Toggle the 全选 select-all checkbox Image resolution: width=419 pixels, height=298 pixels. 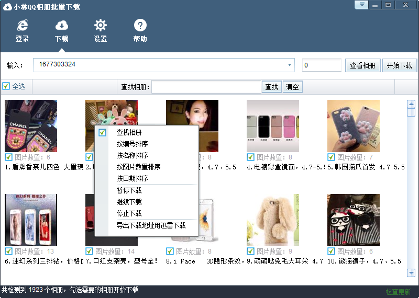(x=6, y=86)
